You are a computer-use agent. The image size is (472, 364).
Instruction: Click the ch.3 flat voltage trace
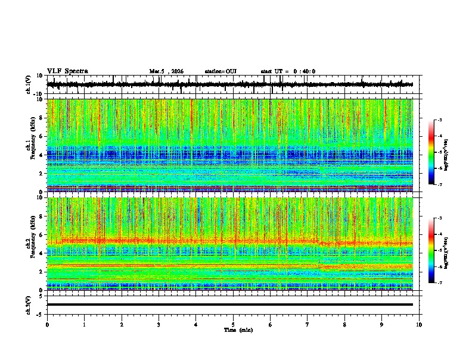[x=229, y=305]
